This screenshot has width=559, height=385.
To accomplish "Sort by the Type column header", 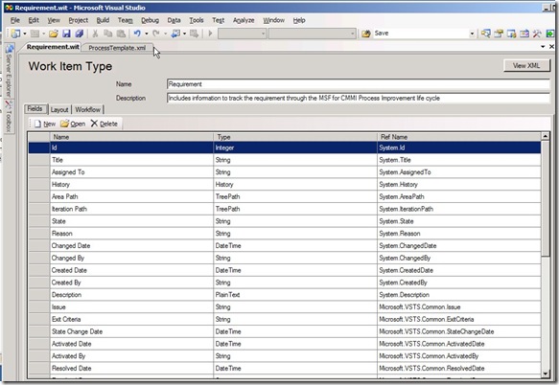I will tap(295, 137).
